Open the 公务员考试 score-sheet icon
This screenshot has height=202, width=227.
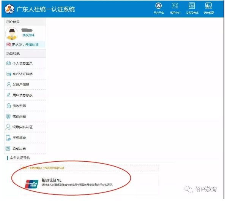192,6
